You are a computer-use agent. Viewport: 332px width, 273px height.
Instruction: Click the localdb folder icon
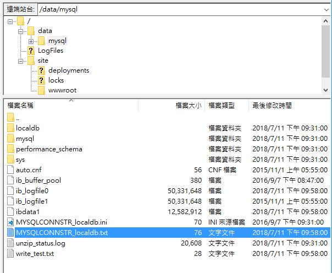[10, 128]
